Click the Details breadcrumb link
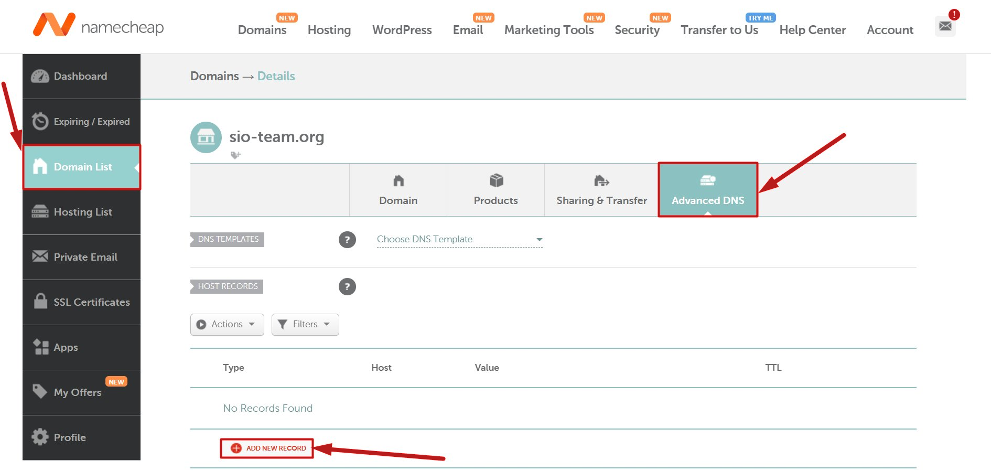 276,76
